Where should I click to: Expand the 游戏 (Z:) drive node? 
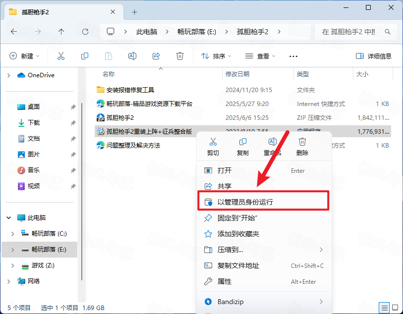(x=12, y=265)
